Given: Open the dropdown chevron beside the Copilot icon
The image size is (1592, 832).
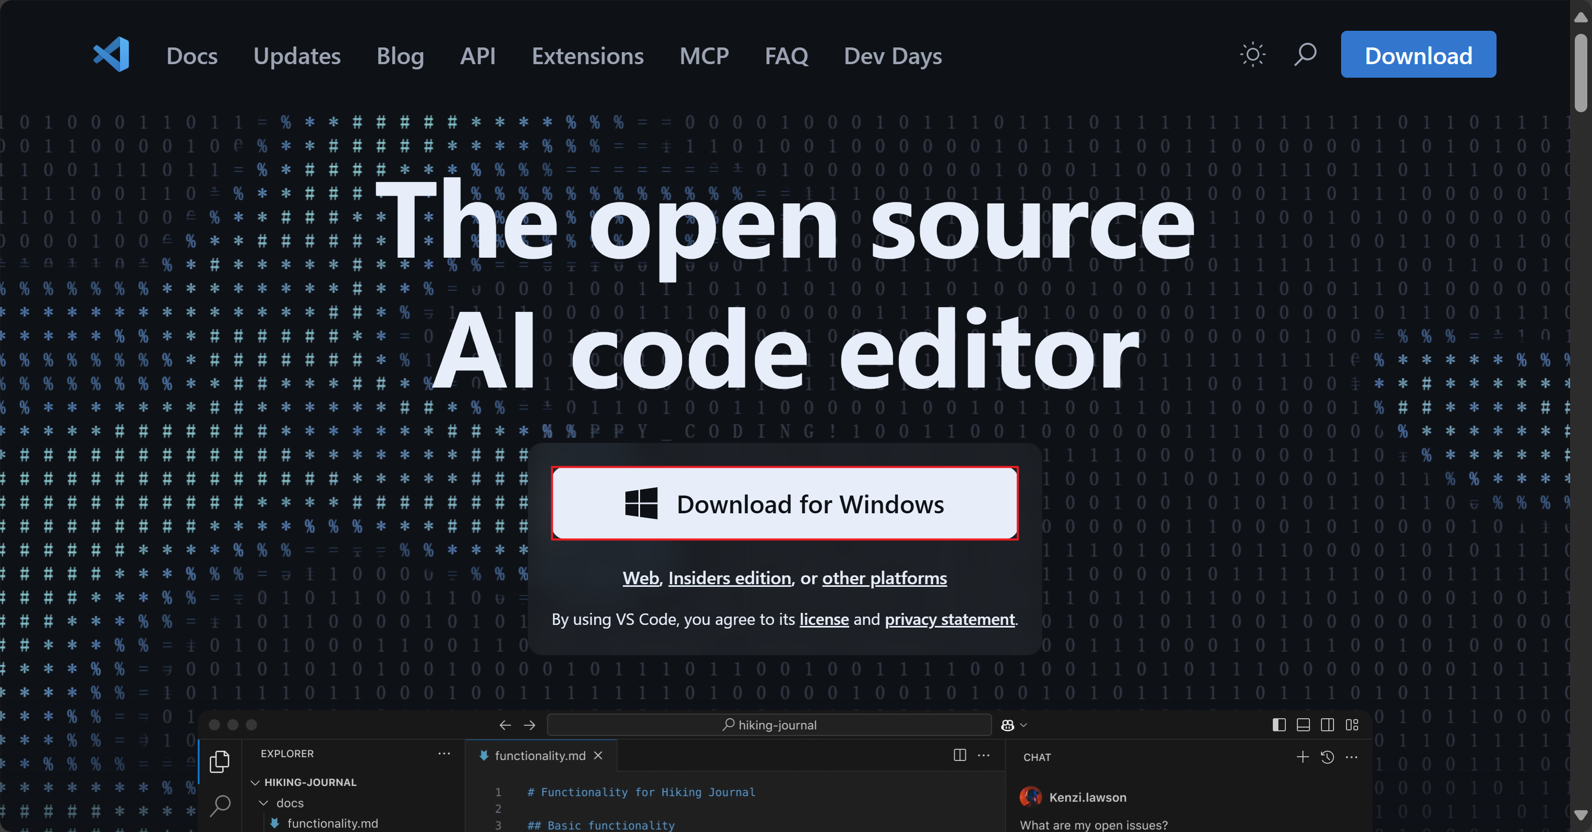Looking at the screenshot, I should [1023, 725].
